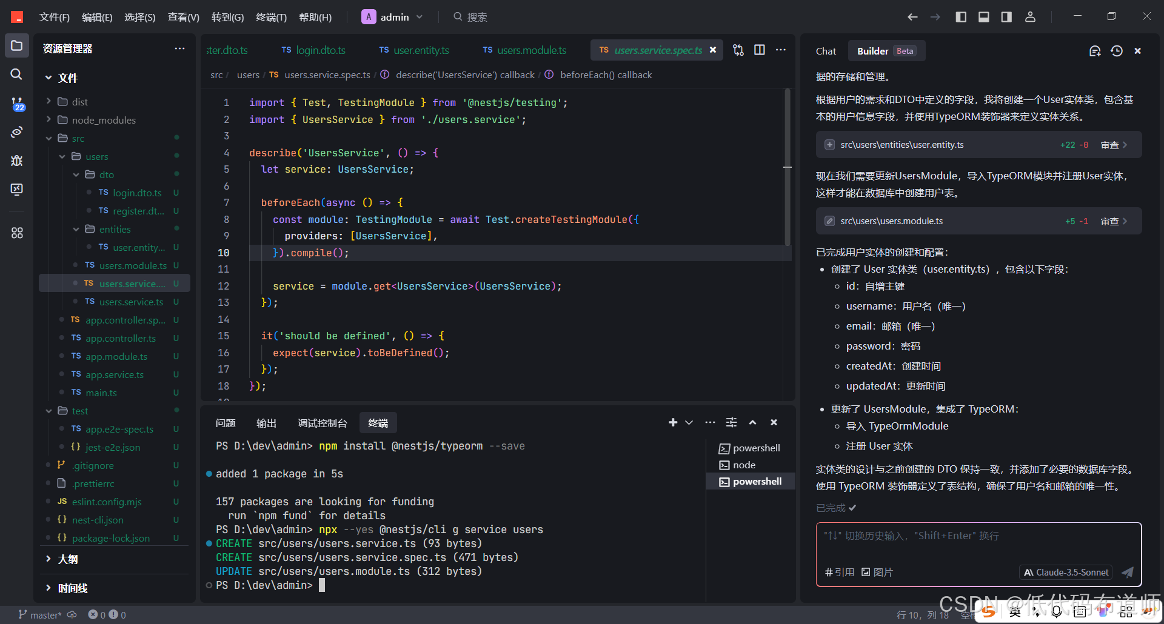Review changes for user.entity.ts via 审查
This screenshot has width=1164, height=624.
1114,145
